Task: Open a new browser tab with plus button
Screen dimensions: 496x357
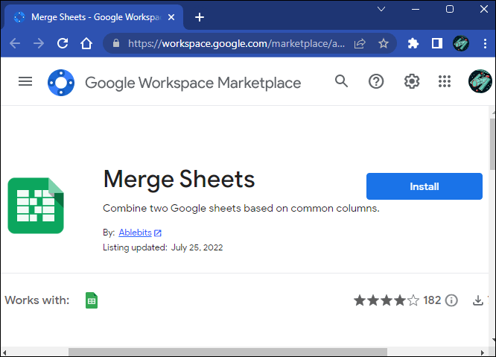Action: point(199,17)
